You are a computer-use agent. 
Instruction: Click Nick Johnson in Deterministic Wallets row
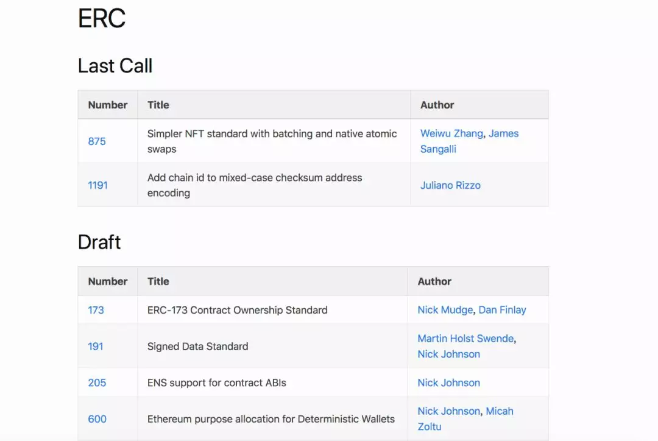pos(448,411)
